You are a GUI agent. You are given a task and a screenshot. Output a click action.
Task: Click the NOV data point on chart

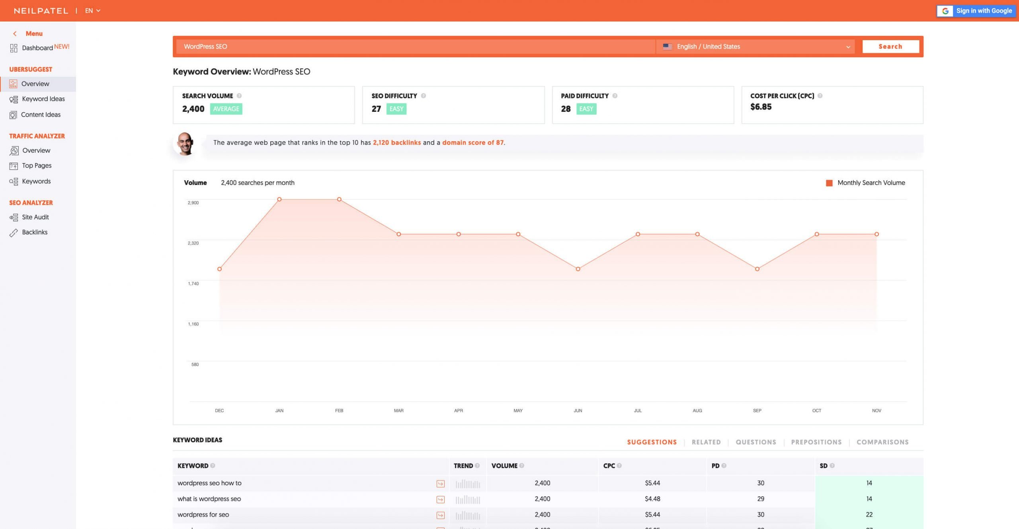coord(876,234)
